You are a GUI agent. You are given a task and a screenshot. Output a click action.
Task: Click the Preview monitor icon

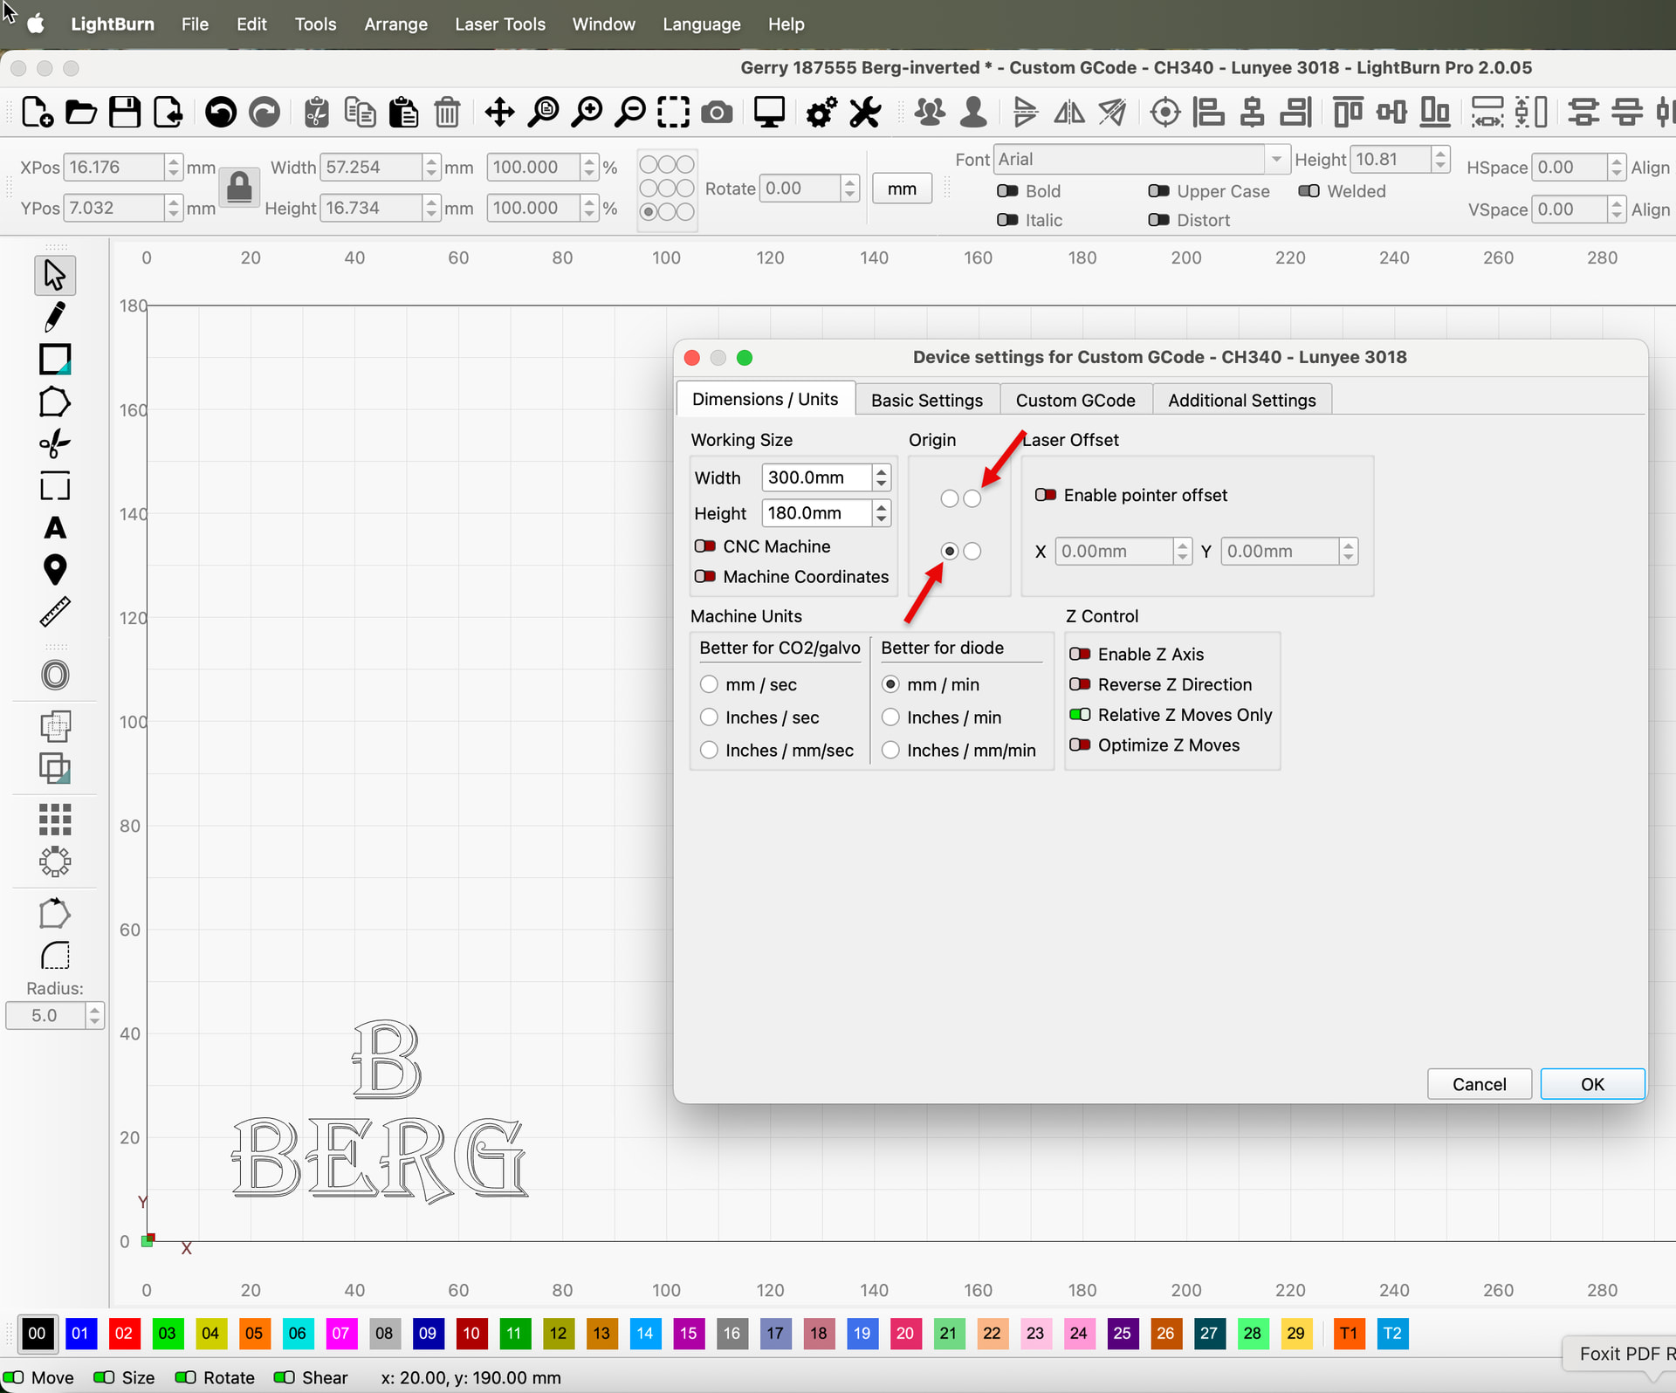click(769, 113)
